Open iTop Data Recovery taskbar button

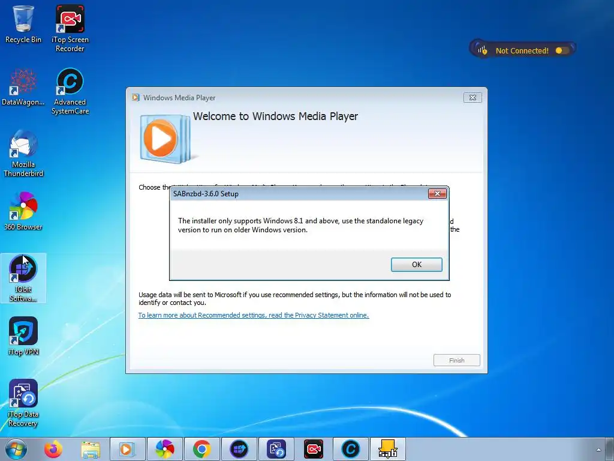pyautogui.click(x=276, y=449)
